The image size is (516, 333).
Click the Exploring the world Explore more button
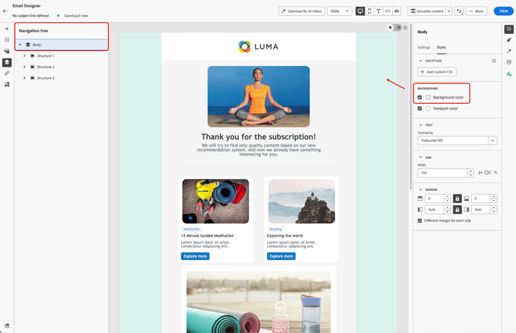(x=281, y=257)
